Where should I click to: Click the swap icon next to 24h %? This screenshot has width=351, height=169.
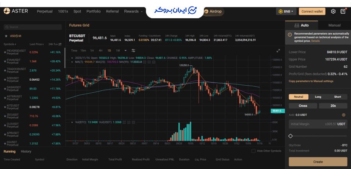[60, 44]
